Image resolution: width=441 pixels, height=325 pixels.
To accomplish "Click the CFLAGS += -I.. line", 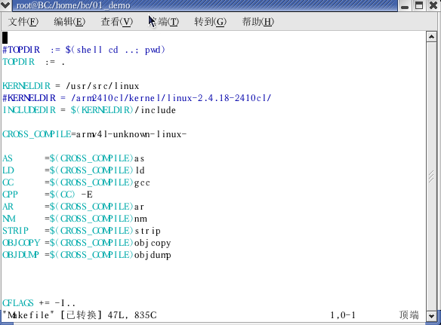I will click(x=39, y=303).
